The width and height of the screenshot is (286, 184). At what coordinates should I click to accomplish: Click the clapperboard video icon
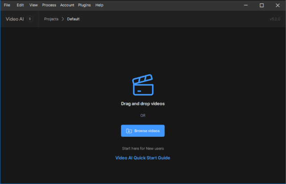tap(143, 85)
